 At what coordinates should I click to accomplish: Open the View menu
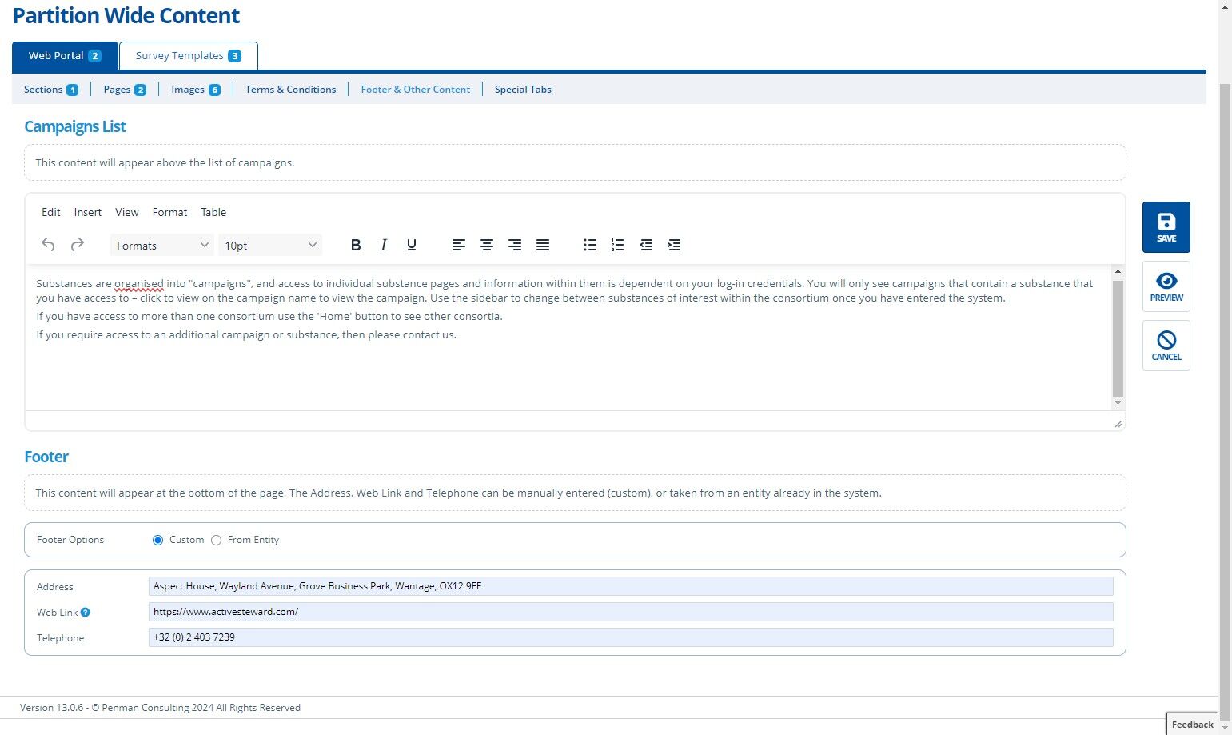[x=127, y=212]
